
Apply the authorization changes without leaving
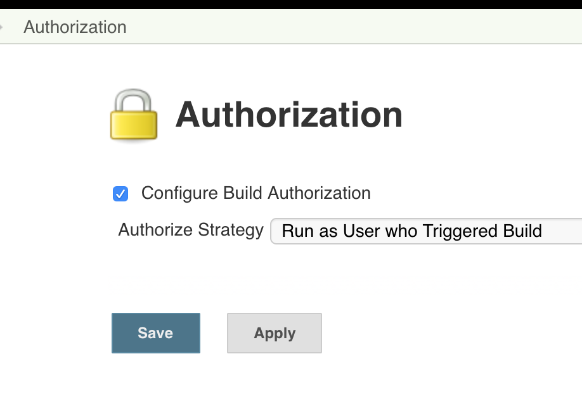coord(274,333)
